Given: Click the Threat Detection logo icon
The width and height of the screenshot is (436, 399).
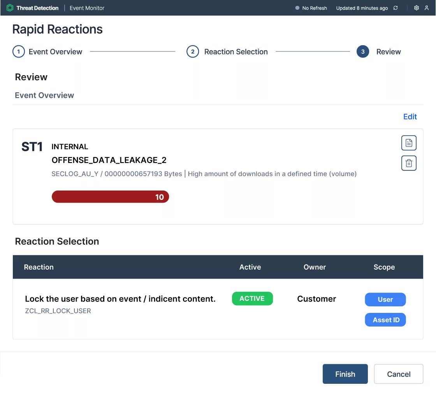Looking at the screenshot, I should (10, 8).
